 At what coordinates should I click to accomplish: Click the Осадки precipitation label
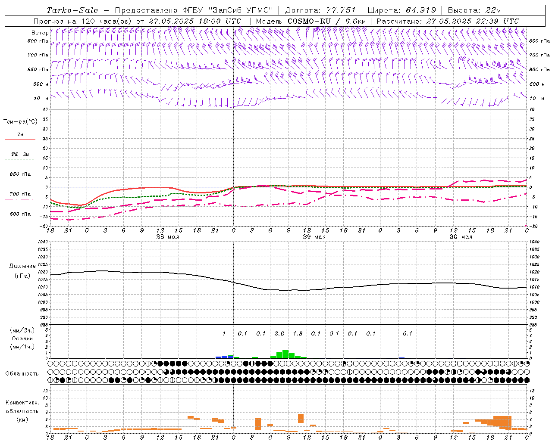coord(22,339)
